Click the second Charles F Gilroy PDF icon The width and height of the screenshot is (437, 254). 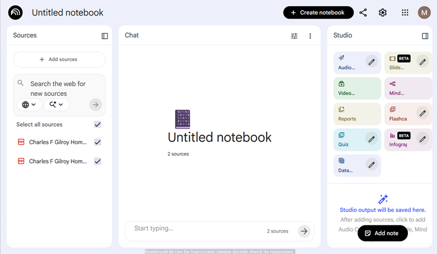[x=21, y=161]
